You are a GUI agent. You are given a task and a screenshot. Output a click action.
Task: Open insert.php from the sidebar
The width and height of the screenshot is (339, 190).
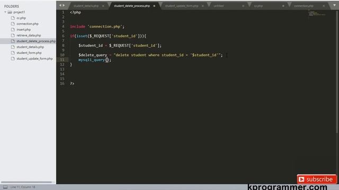tap(23, 30)
